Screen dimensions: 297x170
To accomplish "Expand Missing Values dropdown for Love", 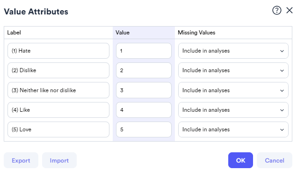I will pos(233,129).
